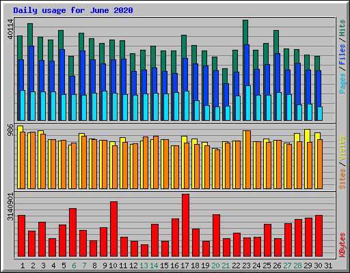Click the yellow visits bar for day 1
Viewport: 350px width, 273px height.
(20, 129)
